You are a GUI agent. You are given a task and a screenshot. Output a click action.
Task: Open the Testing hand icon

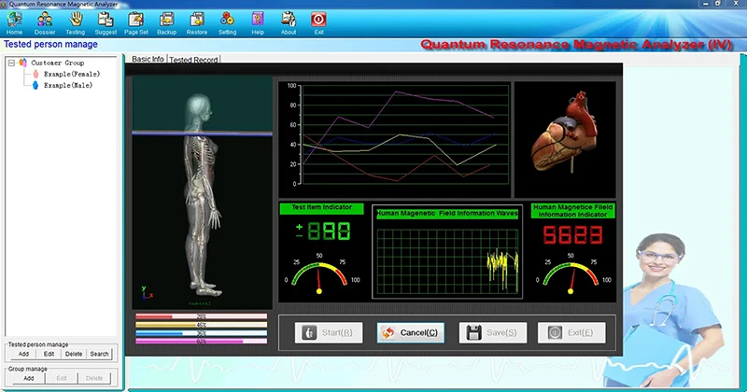click(x=76, y=23)
